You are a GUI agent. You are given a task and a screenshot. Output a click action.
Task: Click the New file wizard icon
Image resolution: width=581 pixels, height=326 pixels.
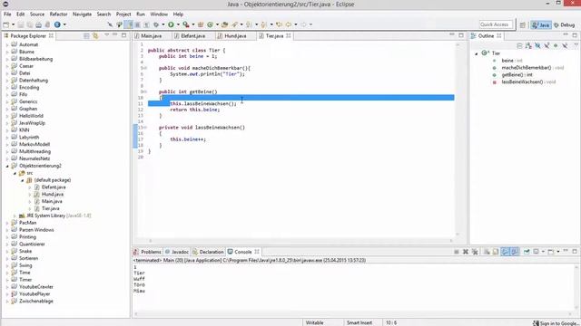6,24
